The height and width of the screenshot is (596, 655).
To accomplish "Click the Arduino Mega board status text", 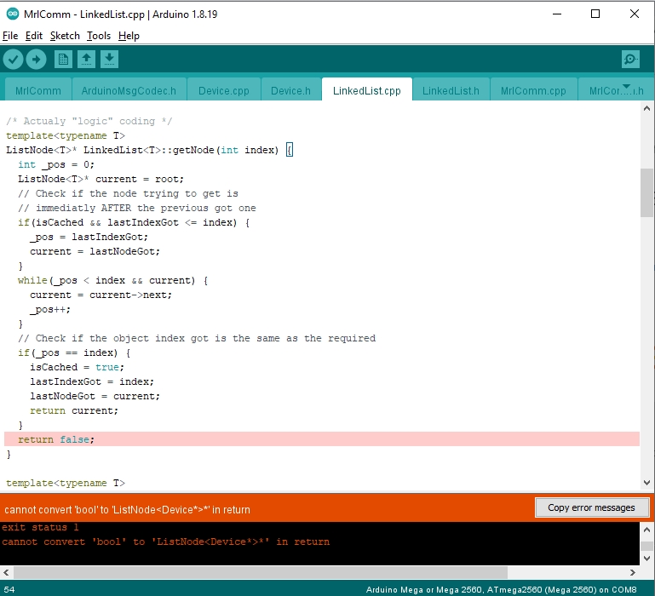I will click(502, 589).
